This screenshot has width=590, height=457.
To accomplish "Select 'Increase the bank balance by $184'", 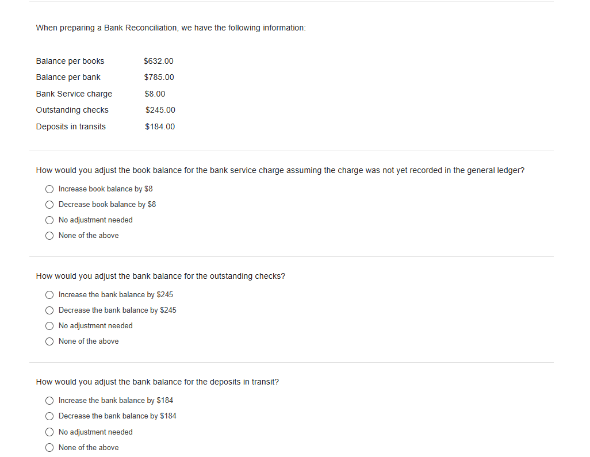I will pos(49,400).
